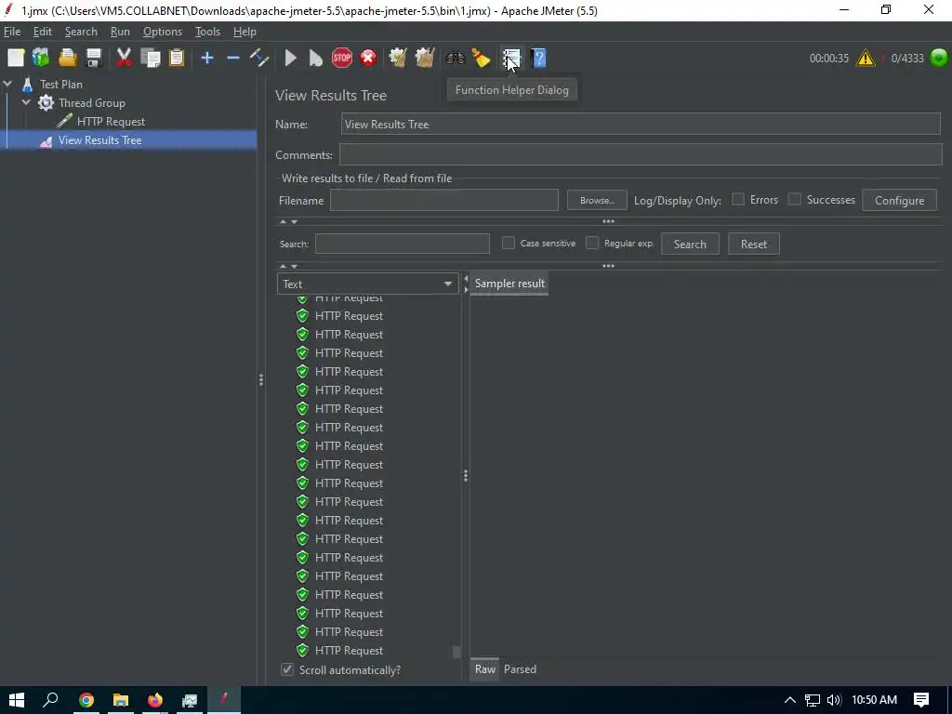Click Start no pauses icon
The image size is (952, 714).
(316, 58)
